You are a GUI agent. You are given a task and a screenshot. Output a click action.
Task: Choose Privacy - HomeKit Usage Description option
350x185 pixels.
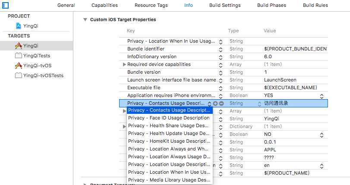click(x=170, y=141)
